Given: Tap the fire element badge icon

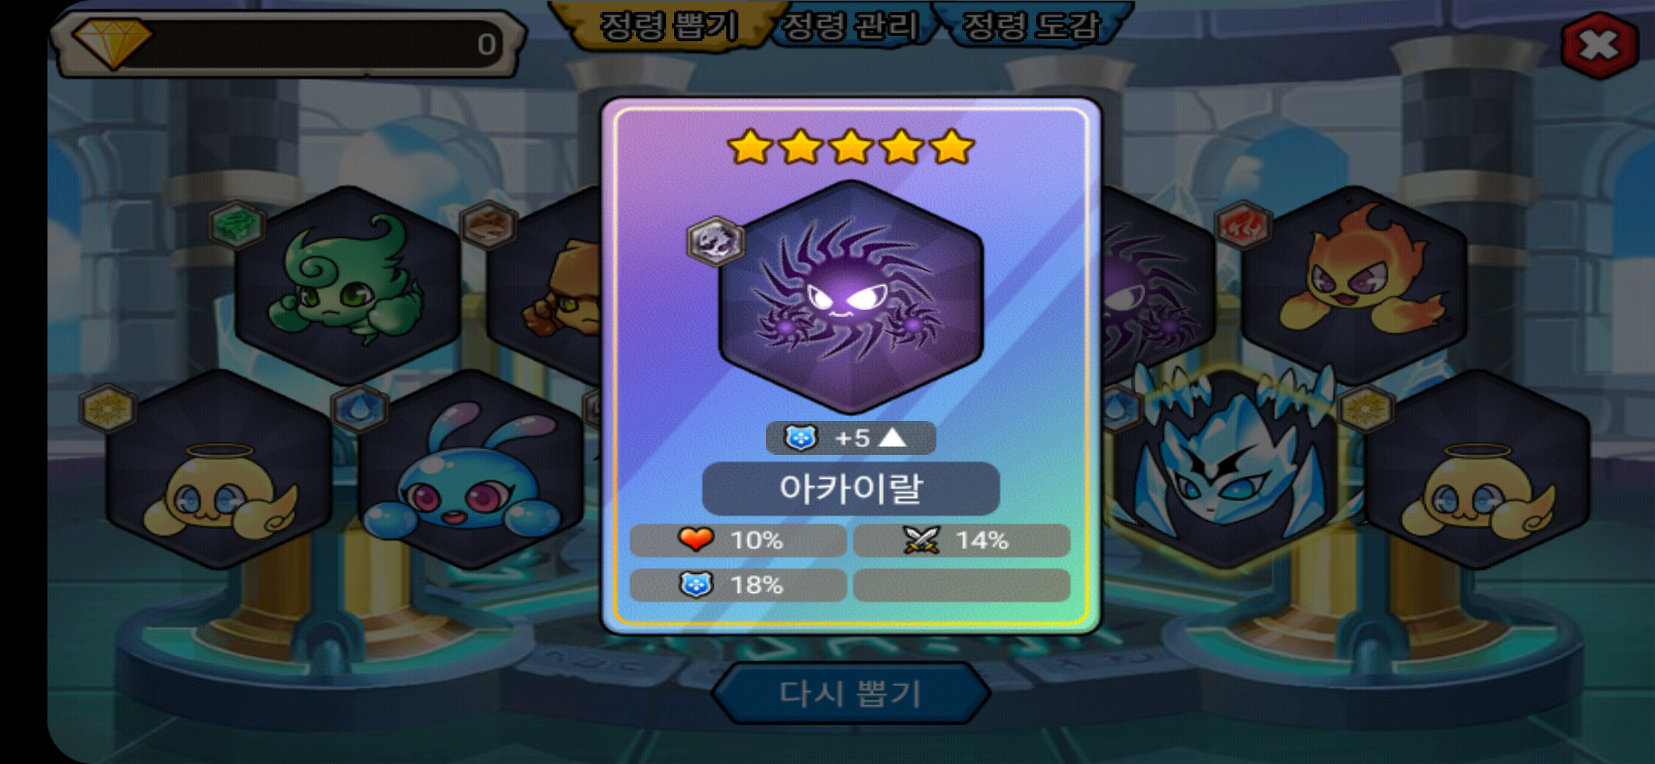Looking at the screenshot, I should click(x=1243, y=225).
